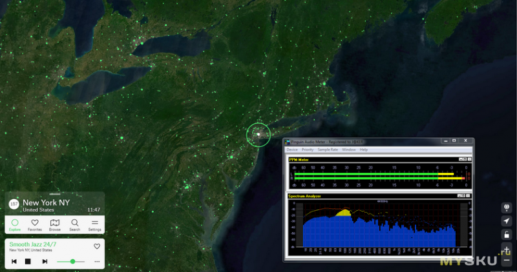Open the Favorites heart tab
The image size is (517, 272).
35,224
